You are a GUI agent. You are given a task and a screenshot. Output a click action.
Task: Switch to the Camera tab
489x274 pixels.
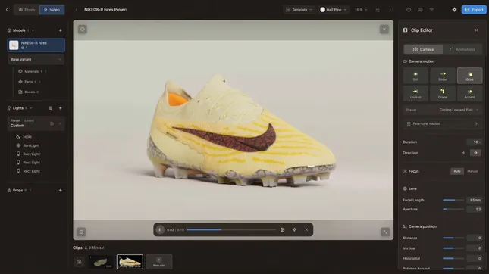[423, 49]
